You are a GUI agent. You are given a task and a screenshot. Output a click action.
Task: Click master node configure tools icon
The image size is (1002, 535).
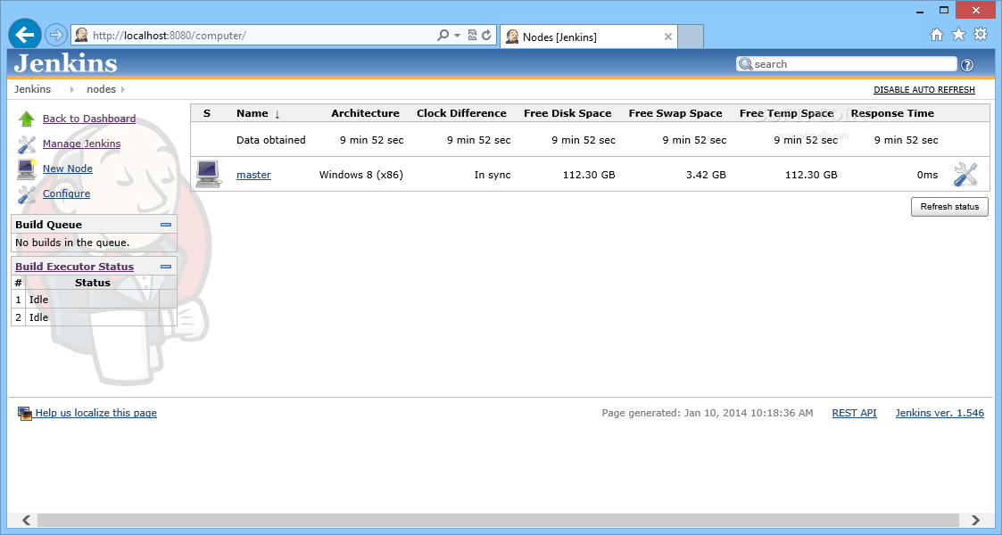point(965,174)
